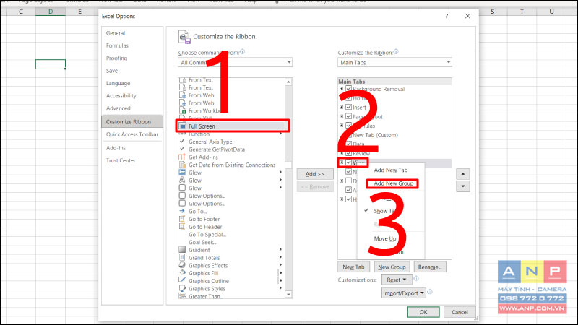Select the New Tab (Custom) tree row

coord(375,135)
